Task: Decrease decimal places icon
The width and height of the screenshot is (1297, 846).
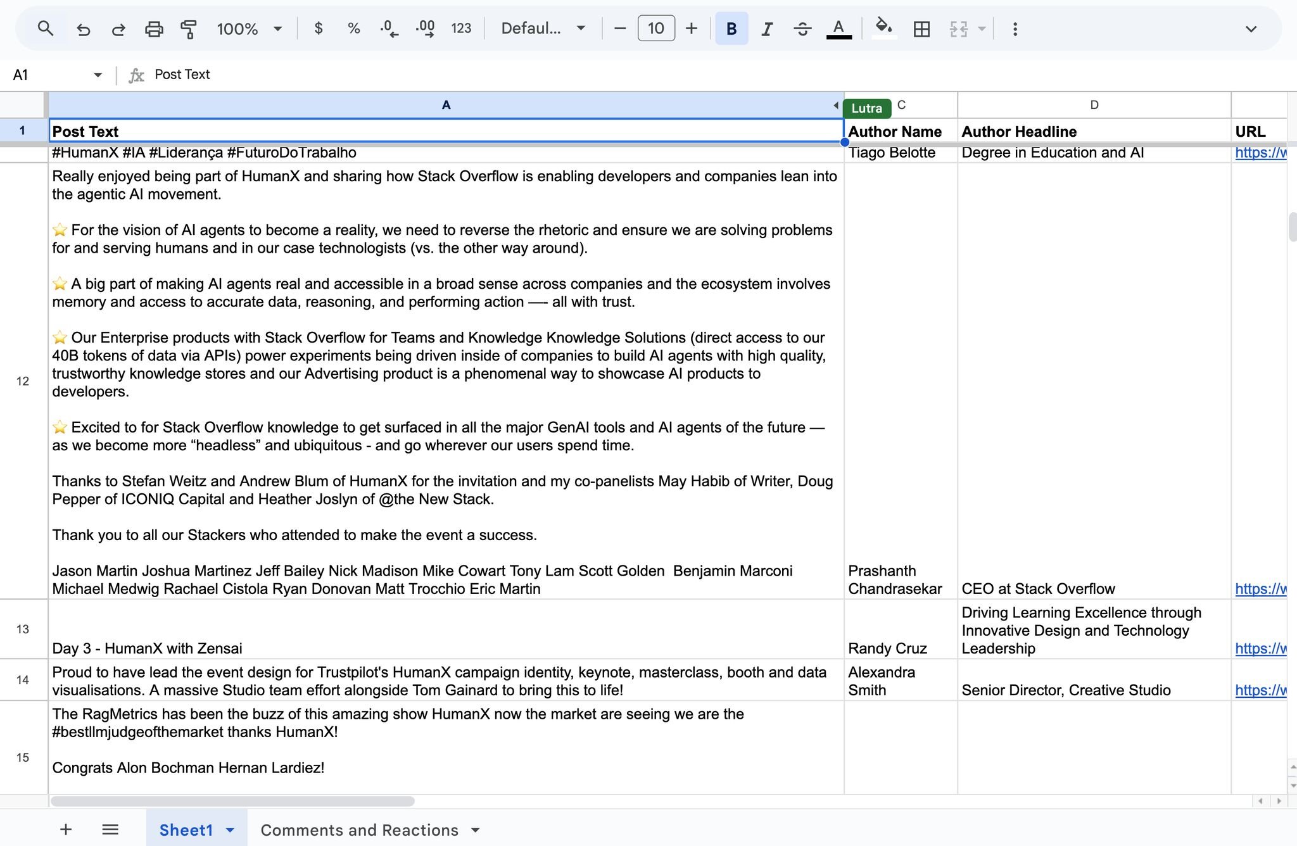Action: click(389, 28)
